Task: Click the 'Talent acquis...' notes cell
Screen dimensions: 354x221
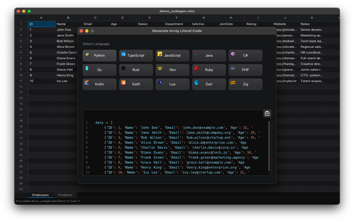Action: pos(312,81)
